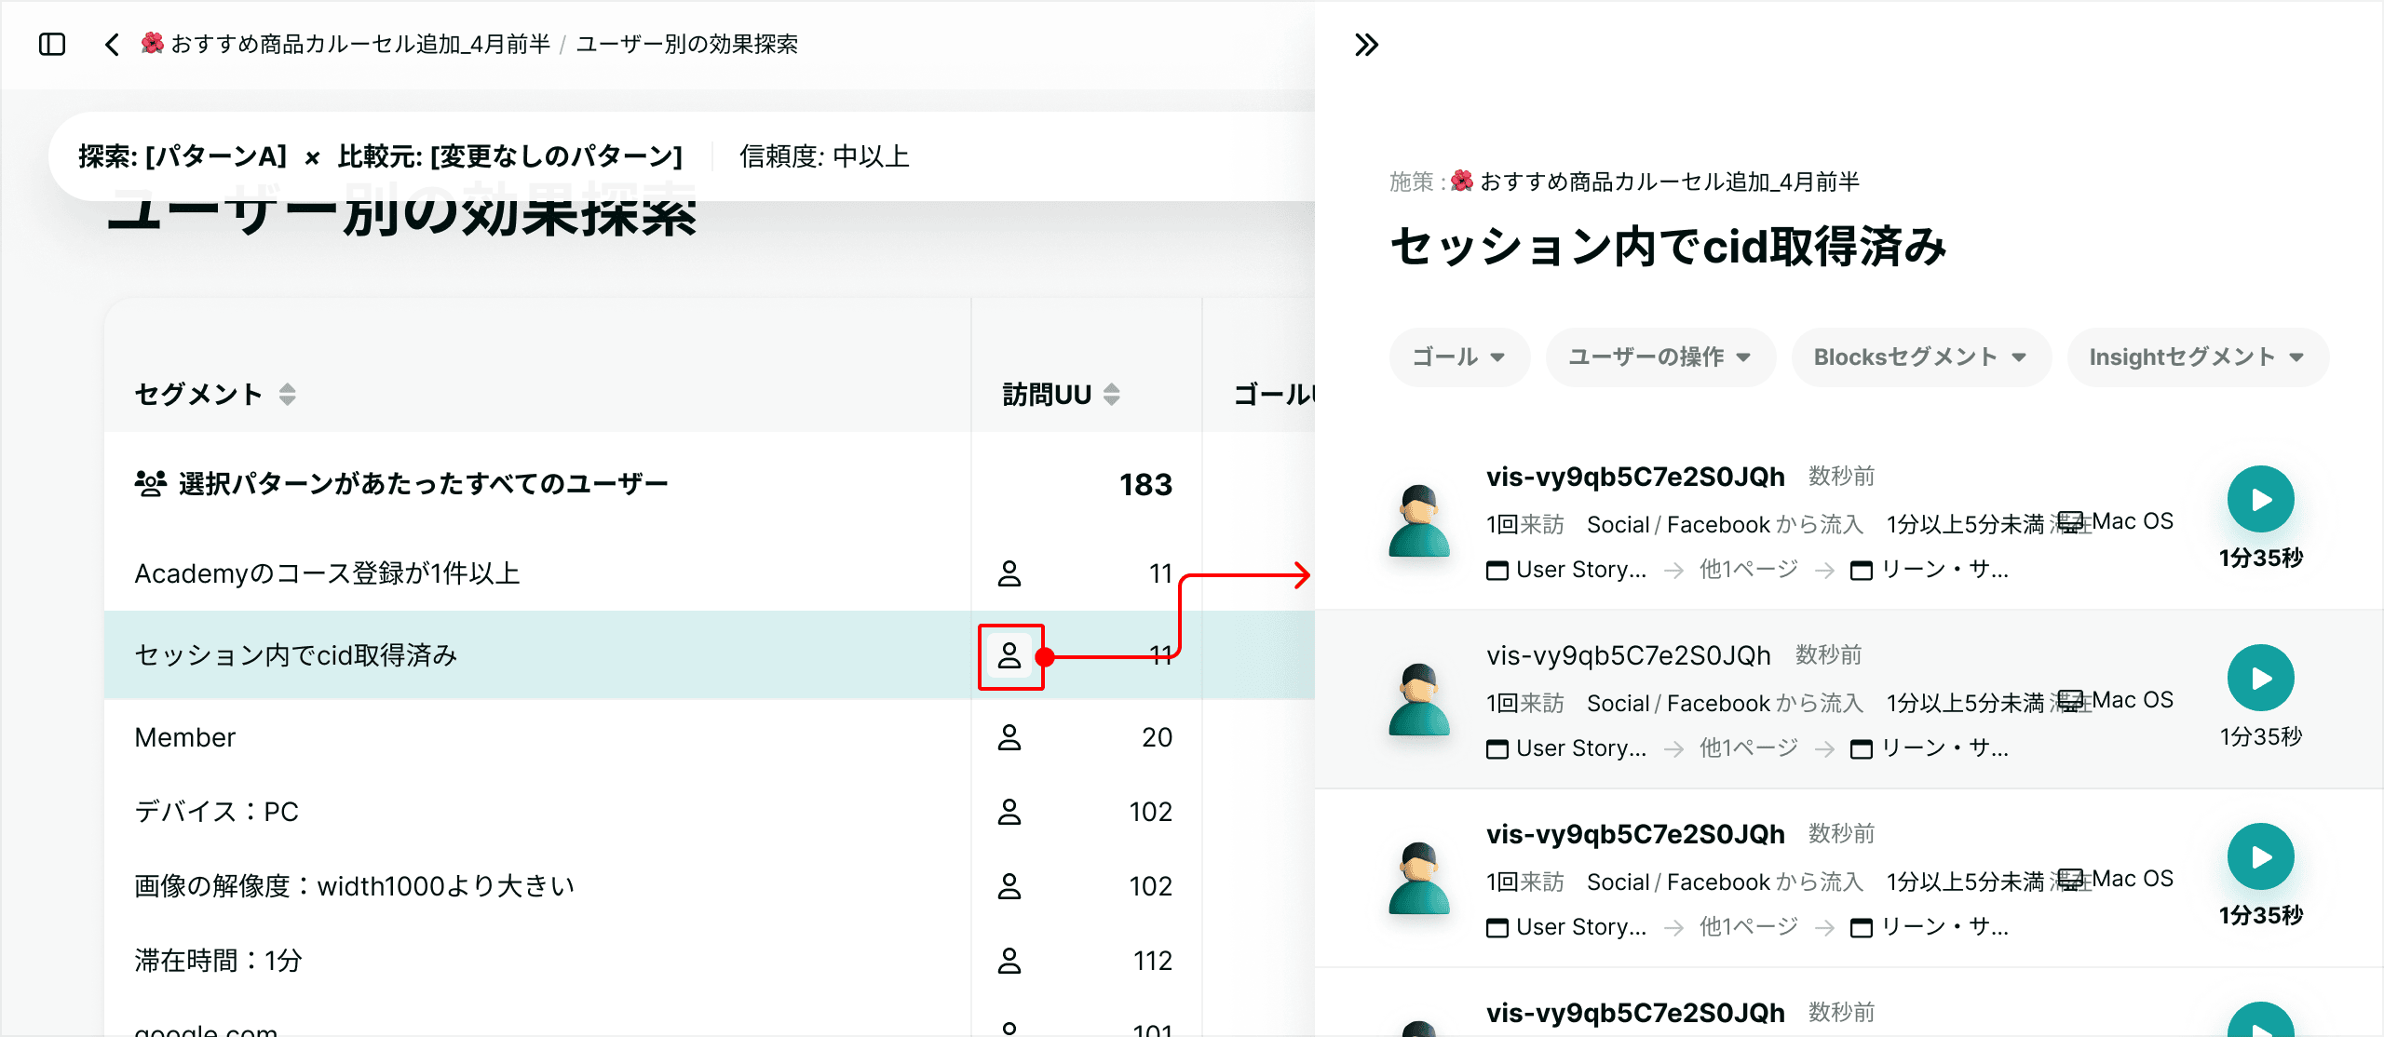
Task: Click 他1ページ in second entry path
Action: [1749, 748]
